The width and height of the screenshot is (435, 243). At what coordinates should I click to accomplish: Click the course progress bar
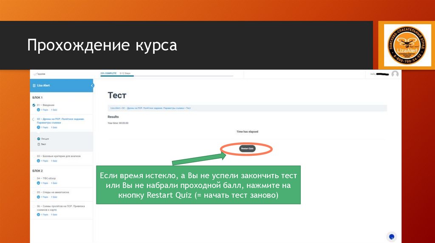(x=167, y=76)
